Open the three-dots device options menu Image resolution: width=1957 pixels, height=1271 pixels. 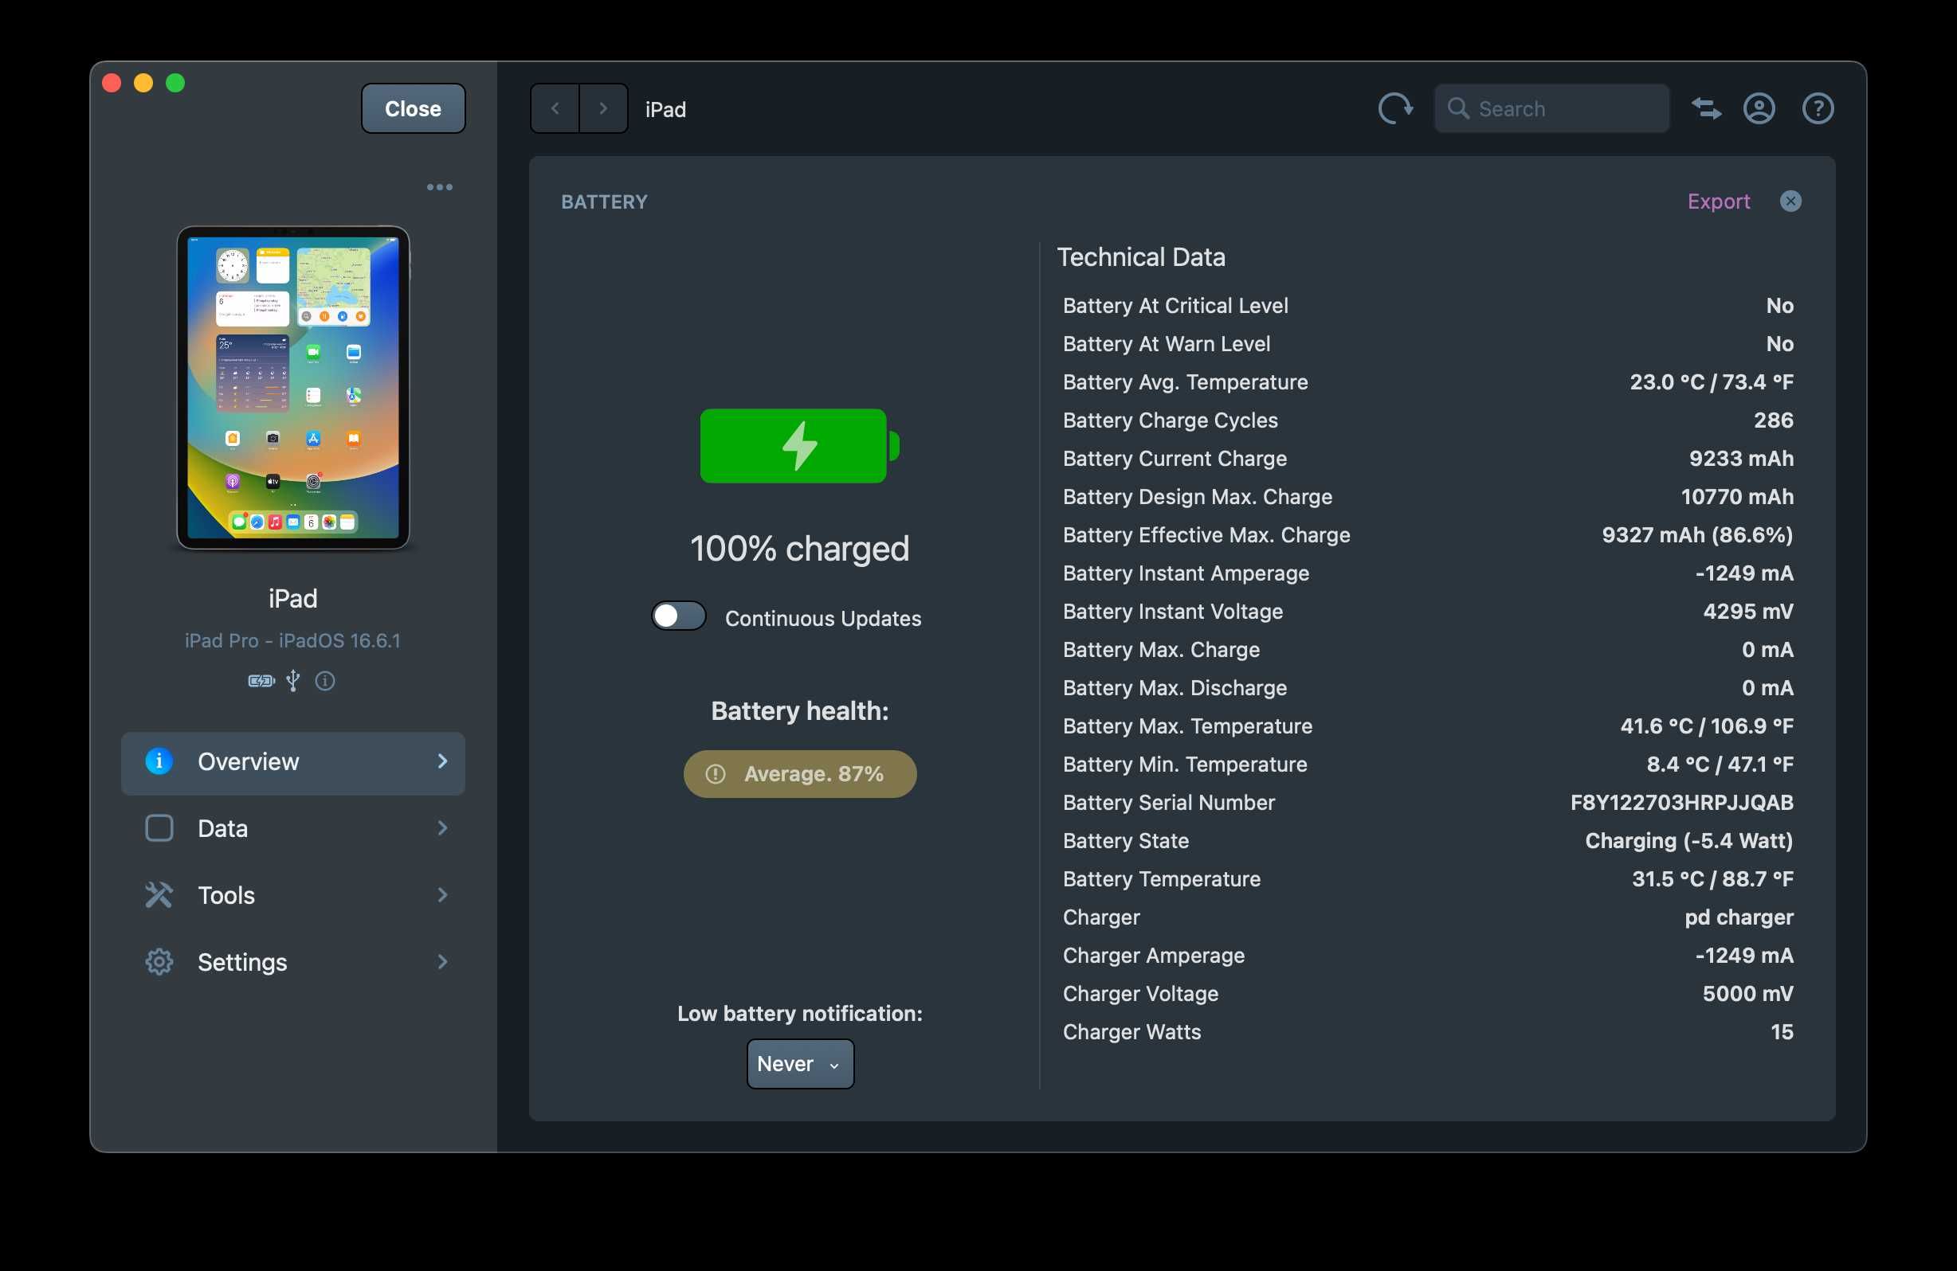(x=439, y=187)
